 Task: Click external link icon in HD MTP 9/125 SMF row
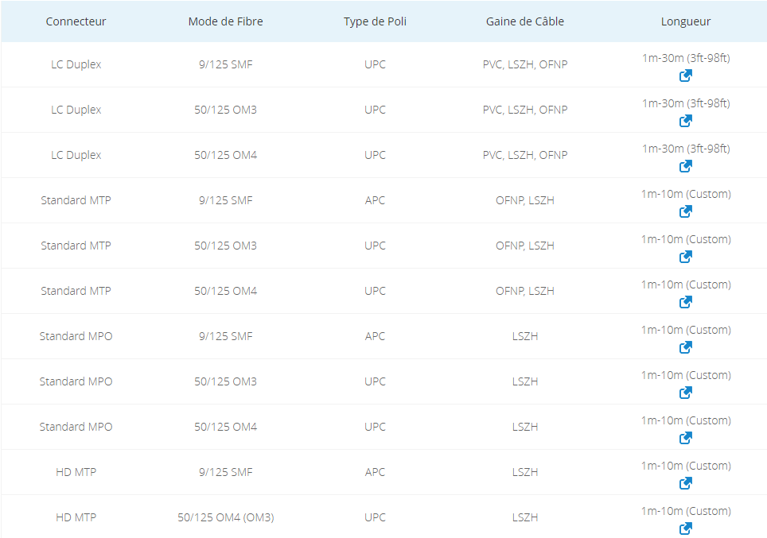[685, 483]
